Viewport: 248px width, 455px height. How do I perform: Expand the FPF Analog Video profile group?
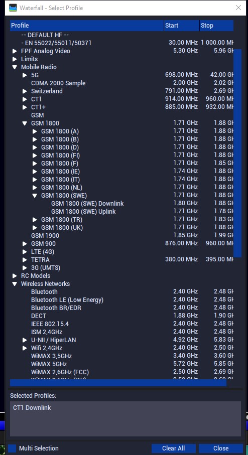pos(15,51)
